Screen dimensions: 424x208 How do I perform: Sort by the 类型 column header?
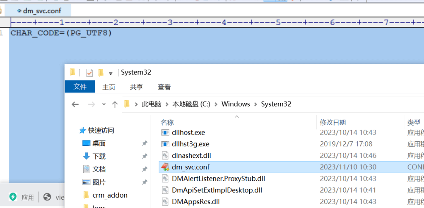[x=414, y=123]
